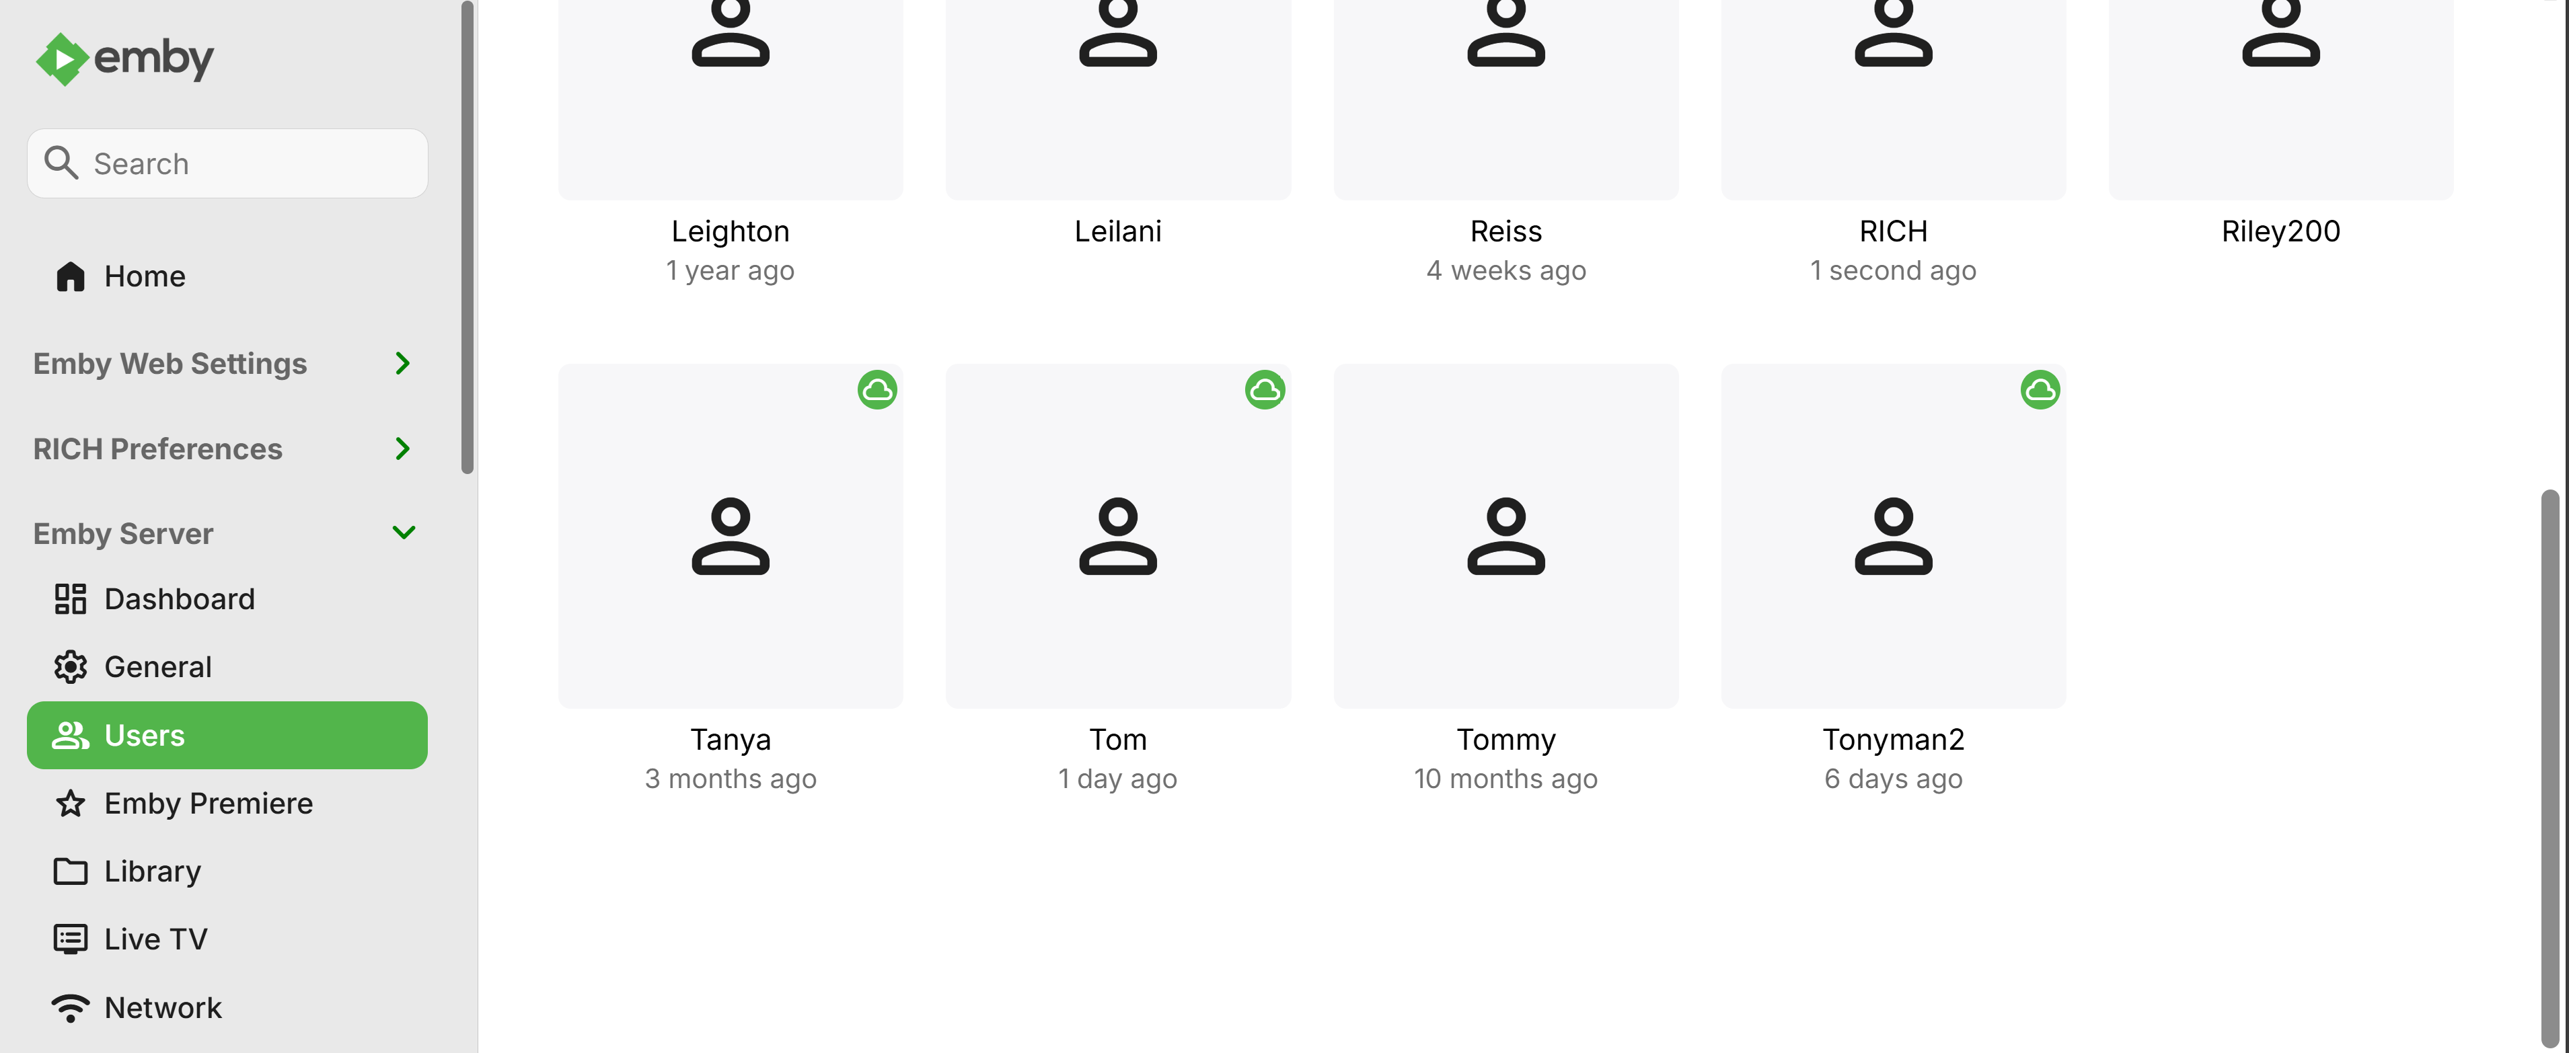Expand RICH Preferences section

coord(402,448)
